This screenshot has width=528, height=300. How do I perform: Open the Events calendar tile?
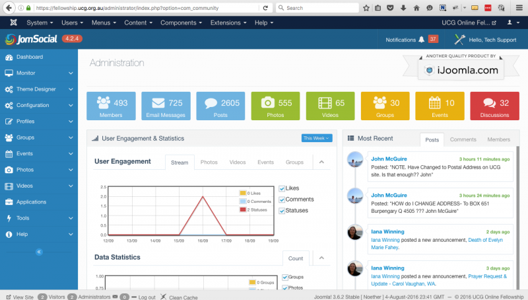tap(434, 103)
